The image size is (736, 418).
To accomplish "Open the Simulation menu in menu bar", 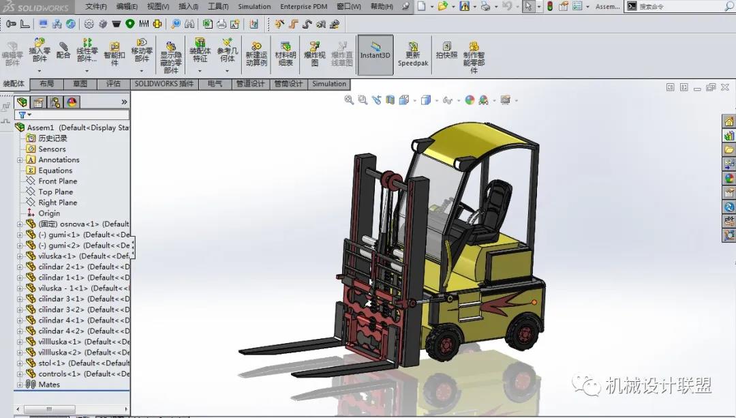I will pyautogui.click(x=254, y=7).
